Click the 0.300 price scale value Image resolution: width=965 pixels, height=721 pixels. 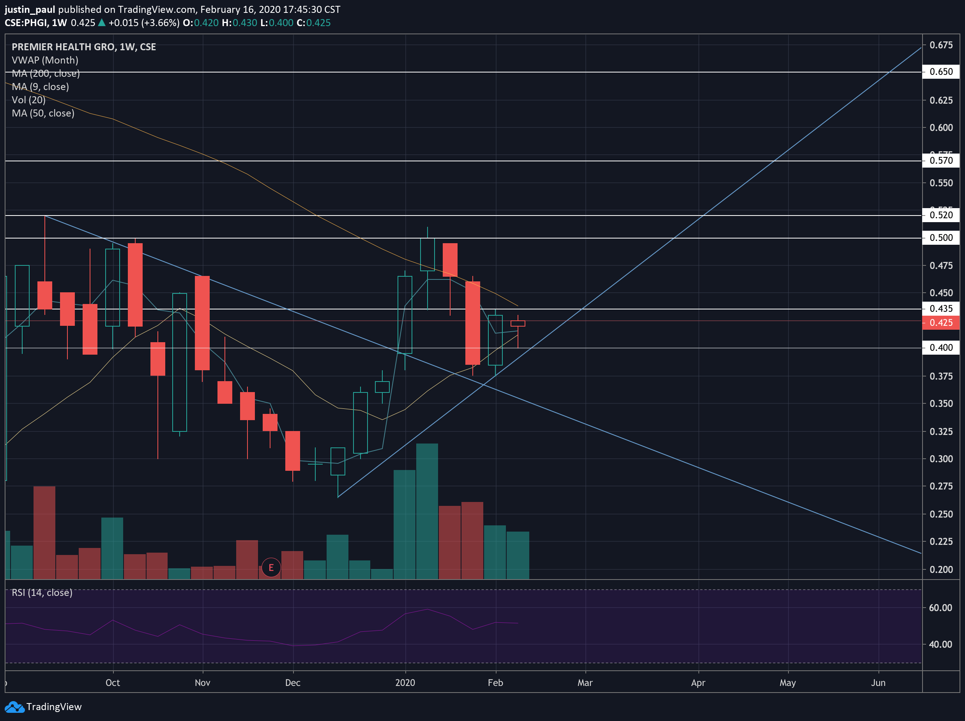[942, 459]
